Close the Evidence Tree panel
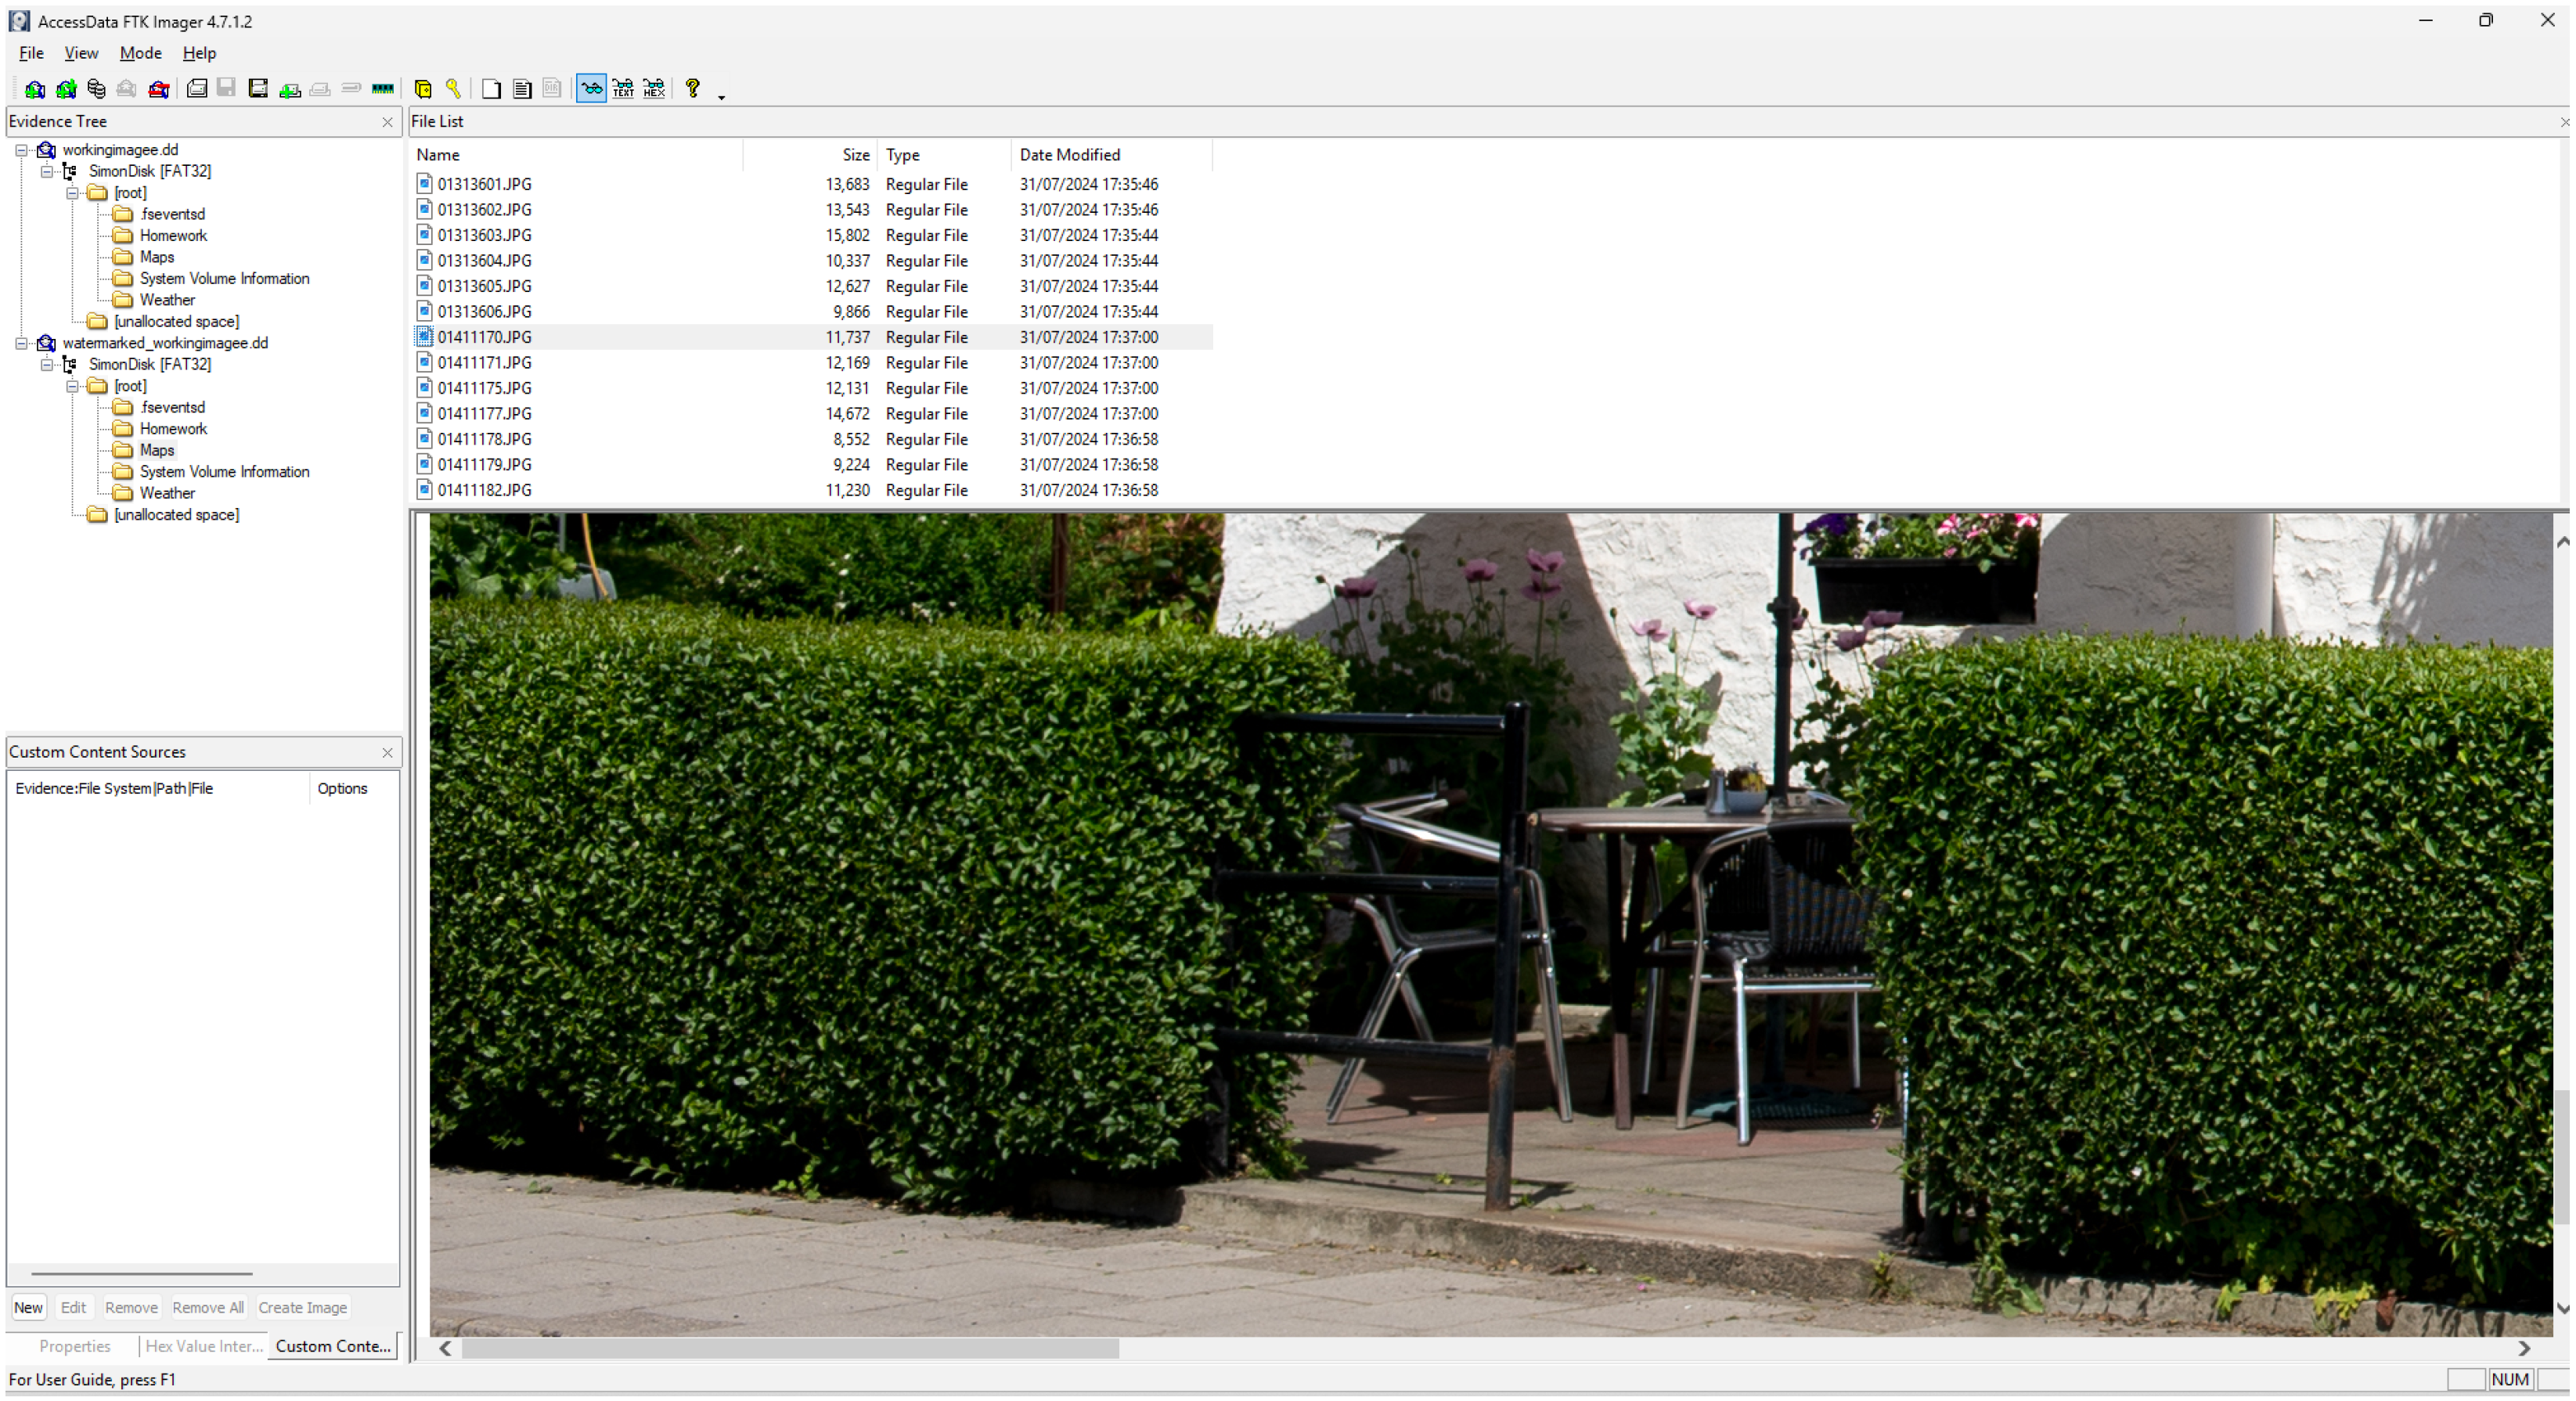This screenshot has height=1401, width=2576. (387, 122)
